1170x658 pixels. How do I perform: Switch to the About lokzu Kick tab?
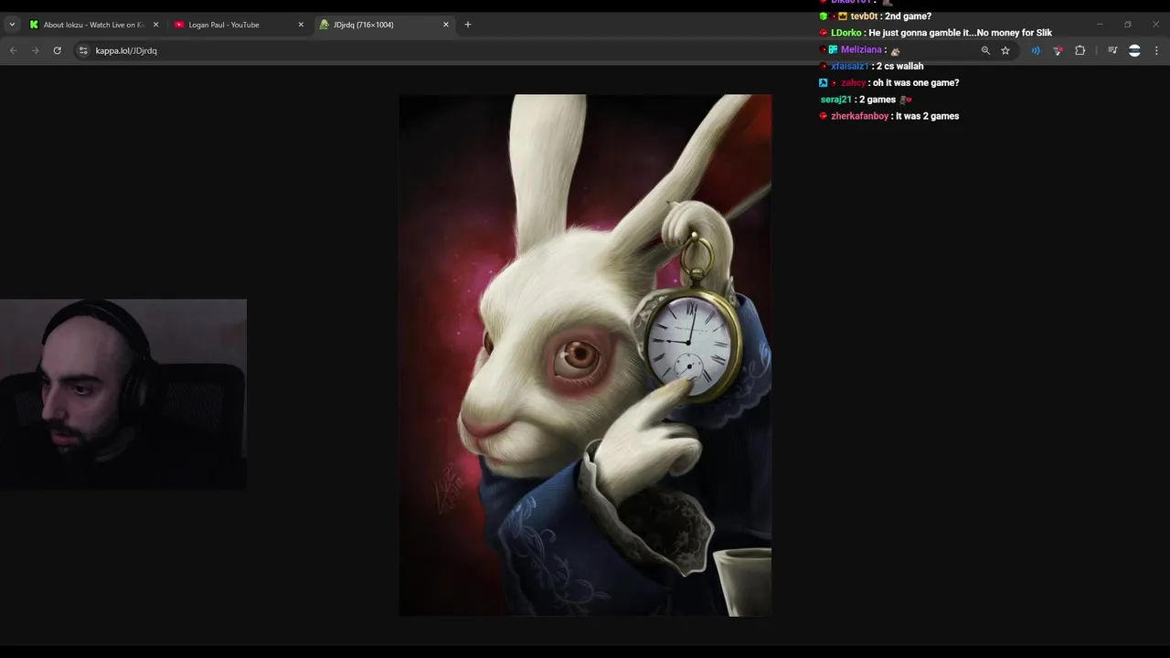(x=94, y=25)
